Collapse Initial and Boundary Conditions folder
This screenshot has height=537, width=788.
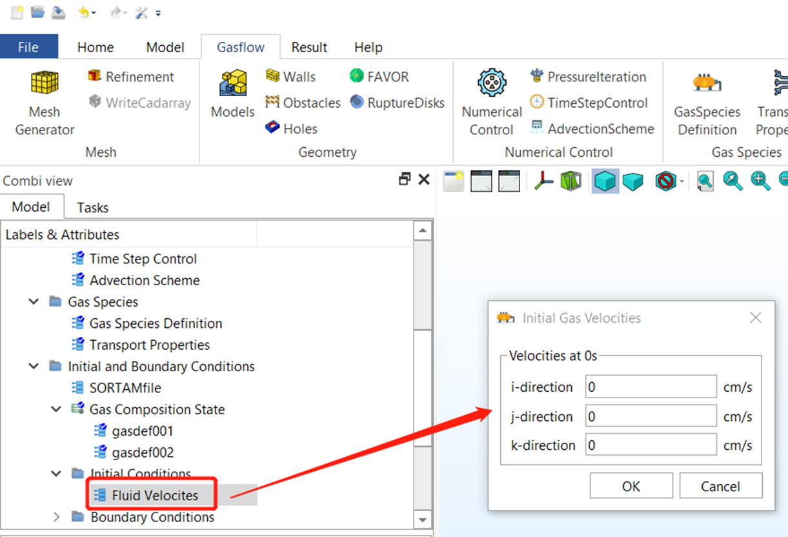[x=34, y=366]
